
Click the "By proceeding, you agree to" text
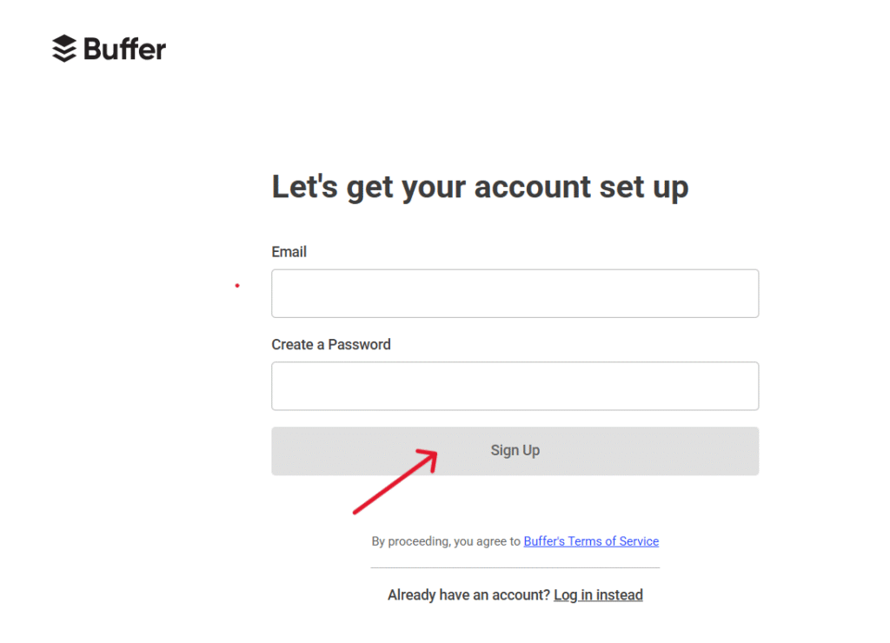coord(445,541)
